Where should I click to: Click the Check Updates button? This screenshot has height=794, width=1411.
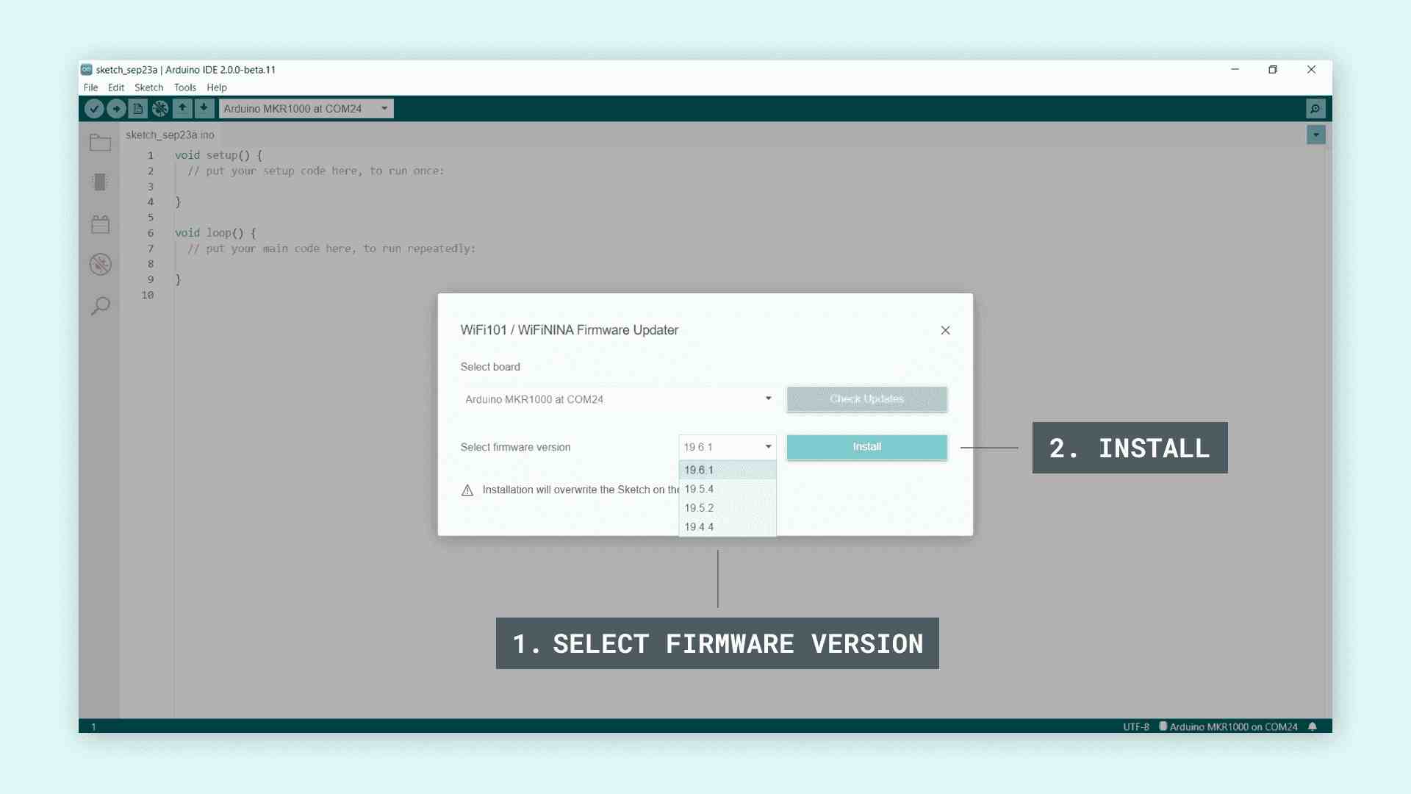click(x=866, y=398)
